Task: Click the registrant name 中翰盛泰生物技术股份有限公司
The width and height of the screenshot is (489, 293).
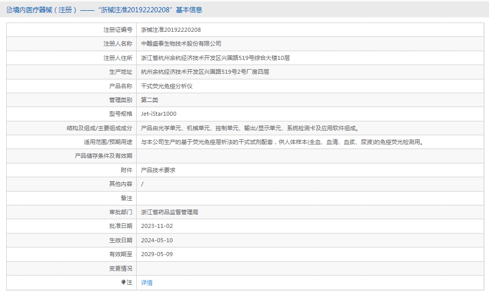Action: coord(181,44)
